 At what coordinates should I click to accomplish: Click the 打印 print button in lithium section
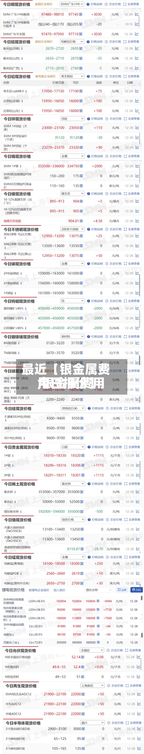click(137, 590)
